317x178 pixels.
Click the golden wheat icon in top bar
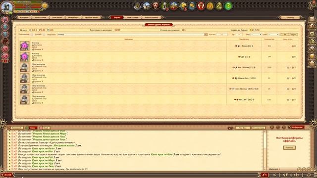coord(210,6)
